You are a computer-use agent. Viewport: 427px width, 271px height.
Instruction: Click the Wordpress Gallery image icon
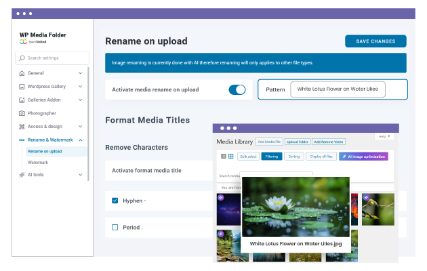click(x=22, y=87)
